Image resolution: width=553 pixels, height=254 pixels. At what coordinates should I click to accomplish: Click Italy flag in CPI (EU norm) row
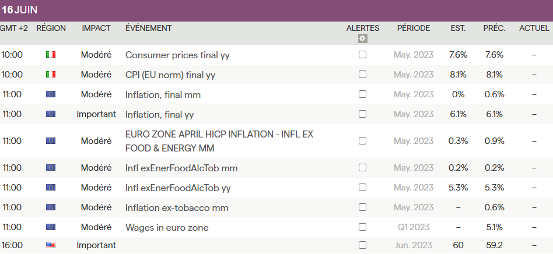pyautogui.click(x=51, y=75)
